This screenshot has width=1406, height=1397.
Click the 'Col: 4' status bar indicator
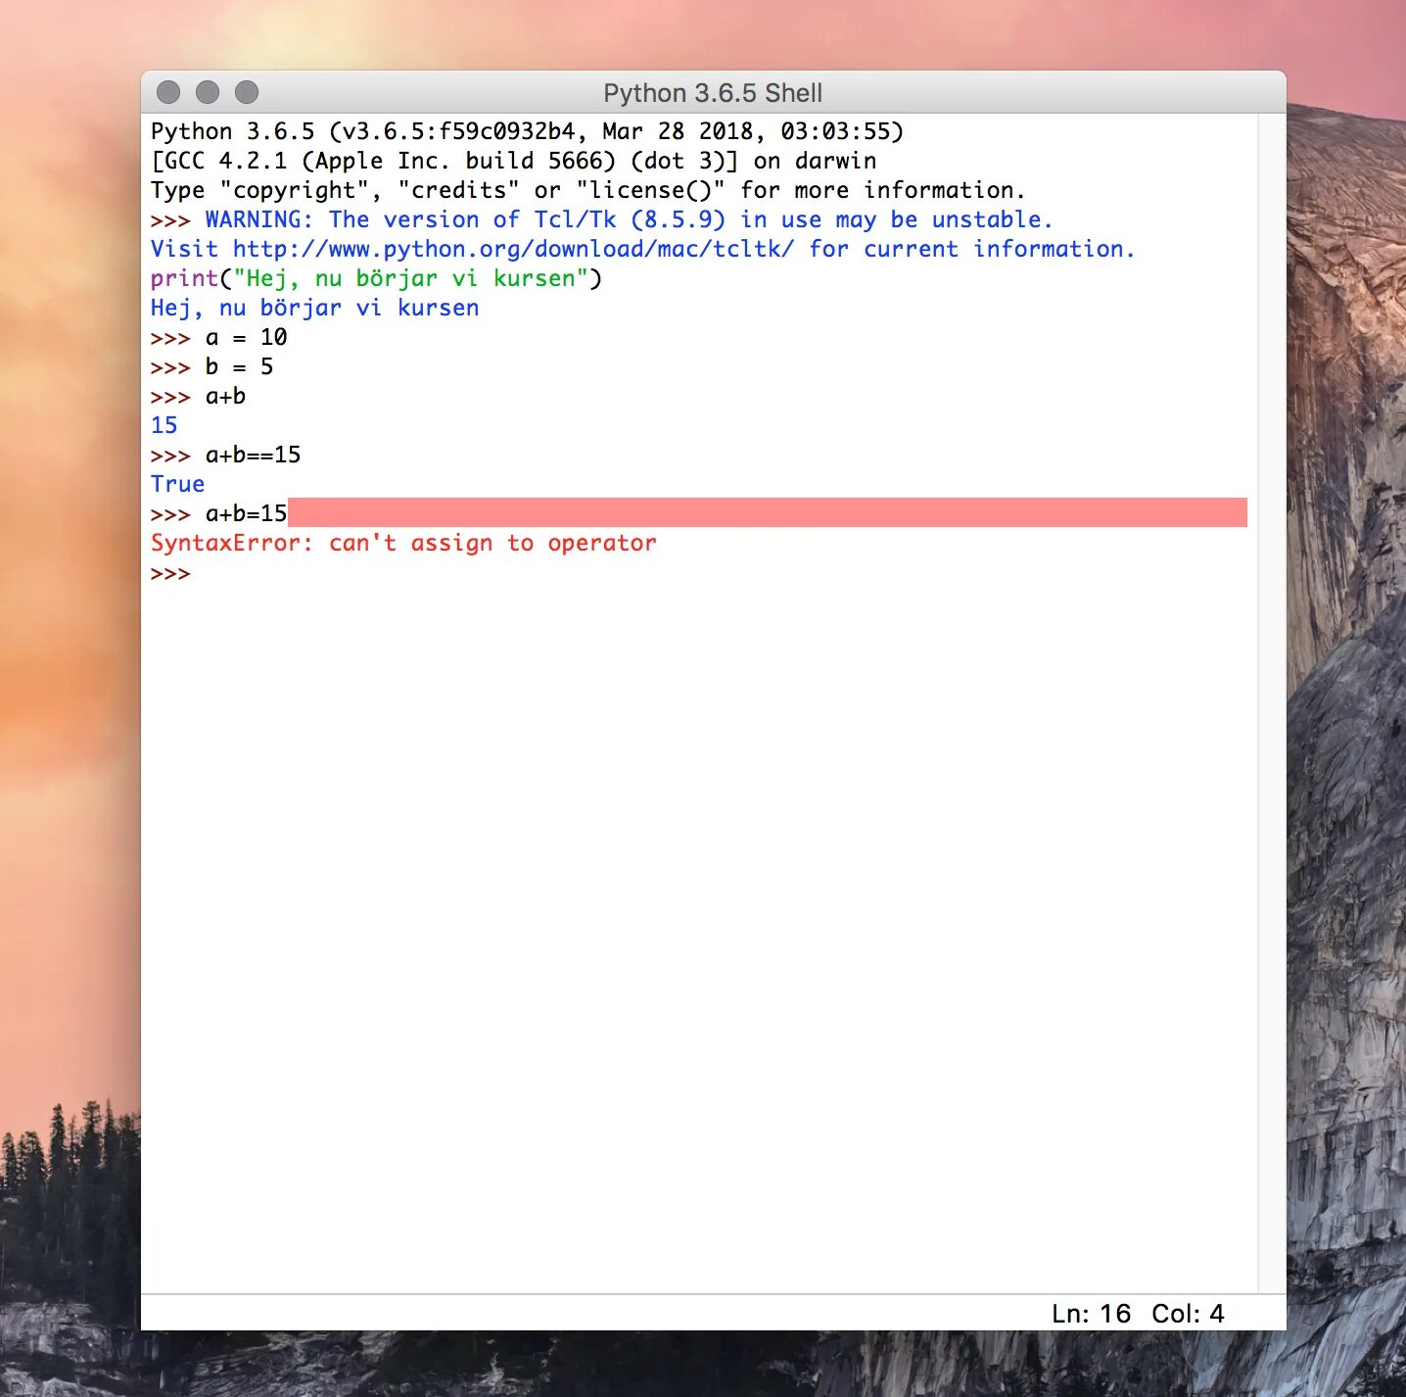click(1188, 1314)
